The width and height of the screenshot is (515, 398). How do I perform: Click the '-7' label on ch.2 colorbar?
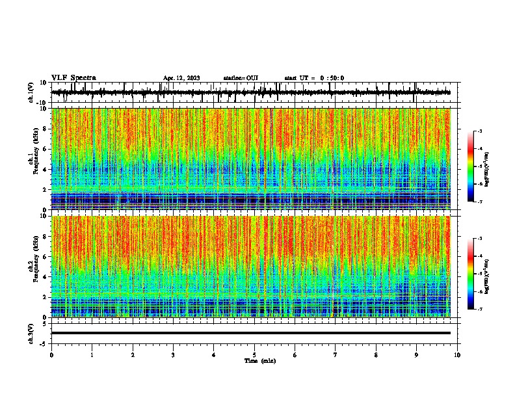tap(479, 309)
